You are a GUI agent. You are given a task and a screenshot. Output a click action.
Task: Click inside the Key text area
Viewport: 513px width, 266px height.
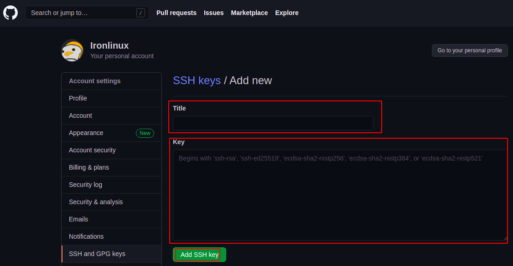click(339, 196)
